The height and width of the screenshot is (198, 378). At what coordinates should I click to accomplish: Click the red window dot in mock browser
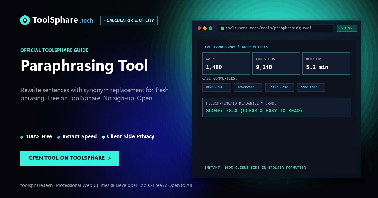click(199, 28)
